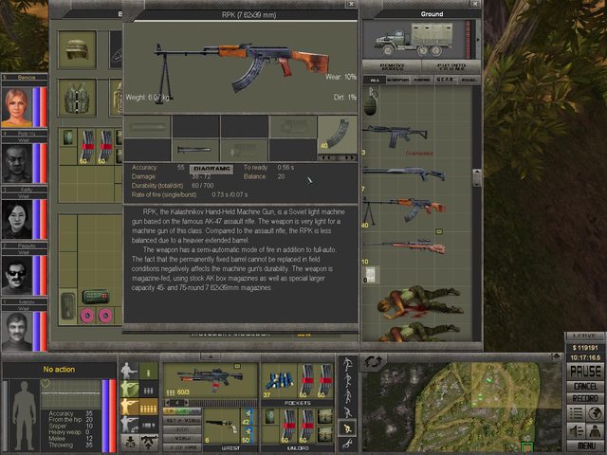Set three-round burst fire mode
The width and height of the screenshot is (607, 455).
[x=149, y=389]
